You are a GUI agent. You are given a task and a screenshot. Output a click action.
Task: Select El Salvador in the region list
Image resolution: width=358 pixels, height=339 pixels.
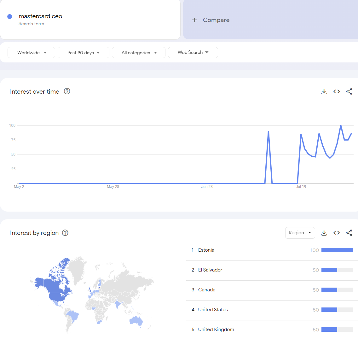[x=272, y=270]
